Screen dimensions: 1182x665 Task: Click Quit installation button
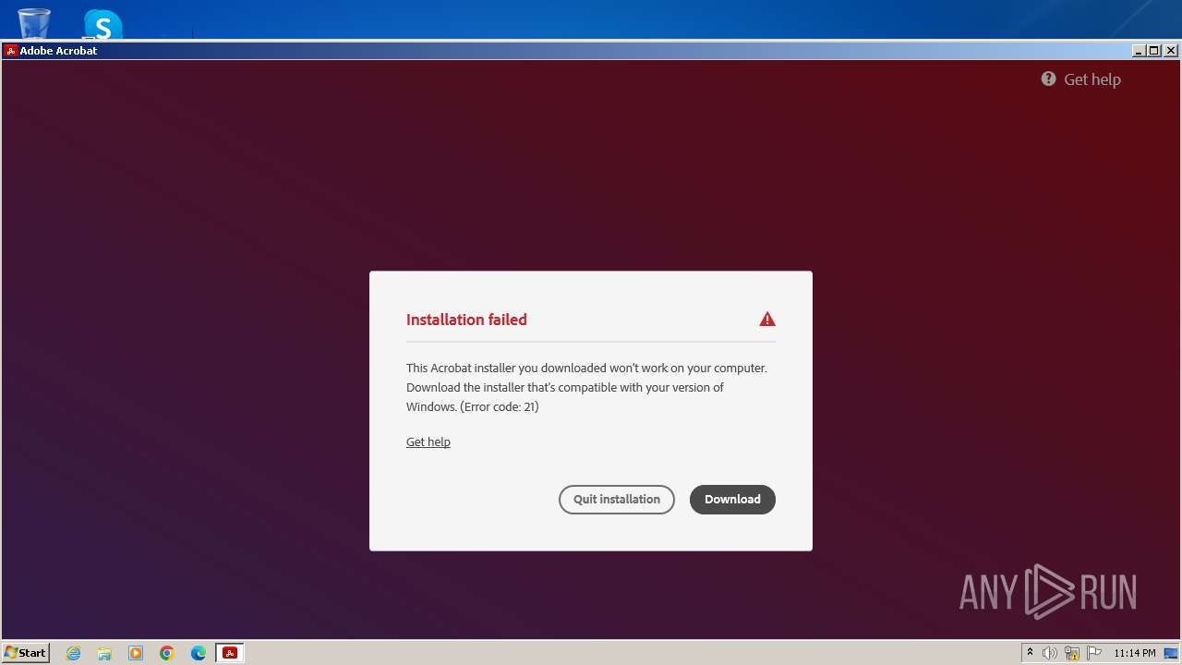coord(617,500)
